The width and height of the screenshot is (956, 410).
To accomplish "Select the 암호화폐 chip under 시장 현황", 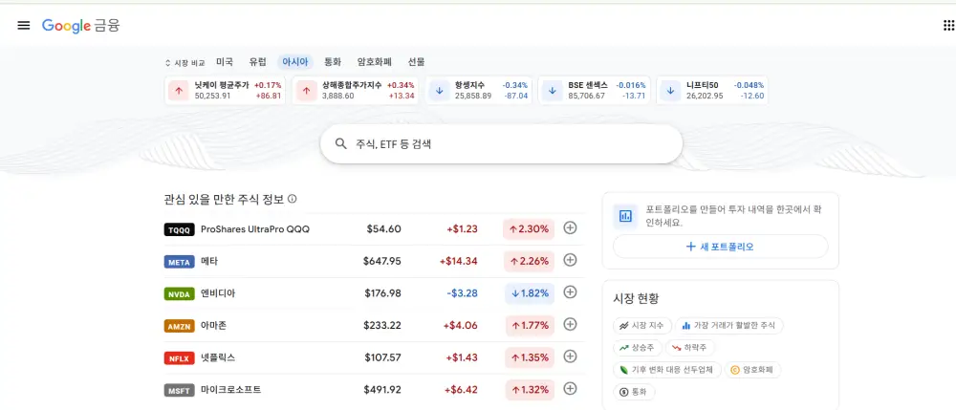I will point(753,370).
